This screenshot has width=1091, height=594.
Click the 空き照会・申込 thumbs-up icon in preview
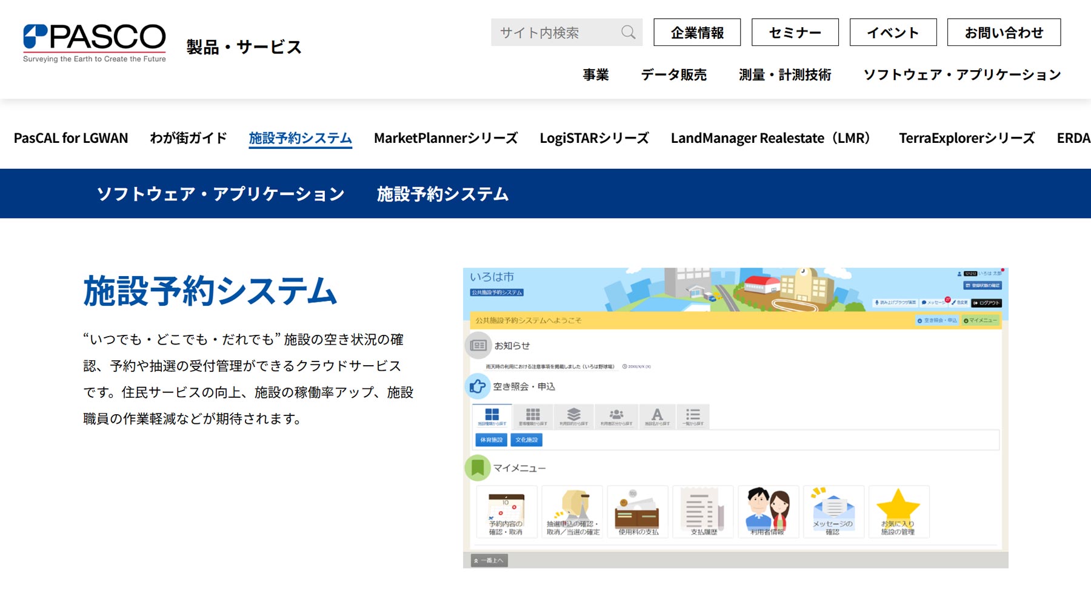[x=478, y=386]
